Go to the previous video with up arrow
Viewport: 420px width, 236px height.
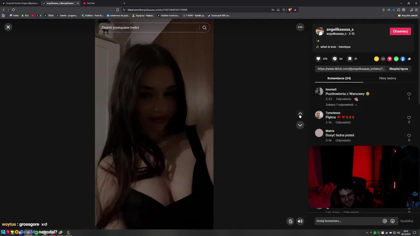click(x=300, y=114)
